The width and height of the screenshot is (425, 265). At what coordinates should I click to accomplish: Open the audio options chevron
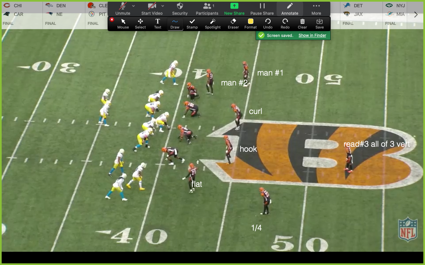tap(134, 6)
